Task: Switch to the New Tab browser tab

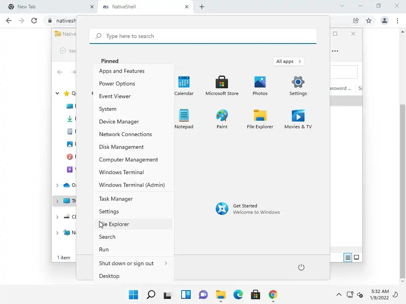Action: point(49,7)
